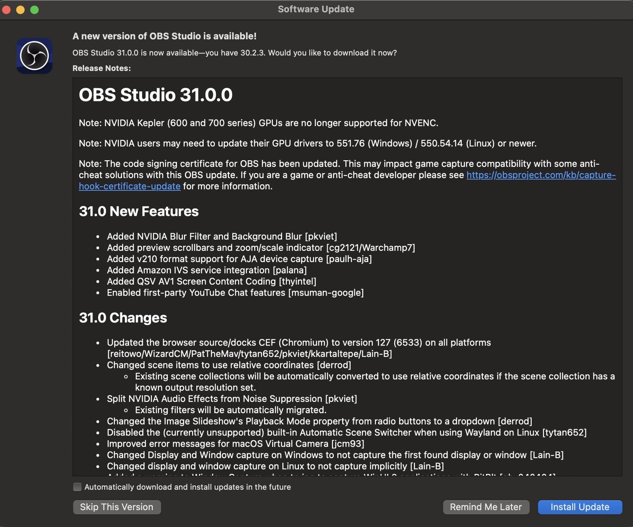This screenshot has width=633, height=527.
Task: Click the OBS Studio 31.0.0 heading
Action: tap(155, 95)
